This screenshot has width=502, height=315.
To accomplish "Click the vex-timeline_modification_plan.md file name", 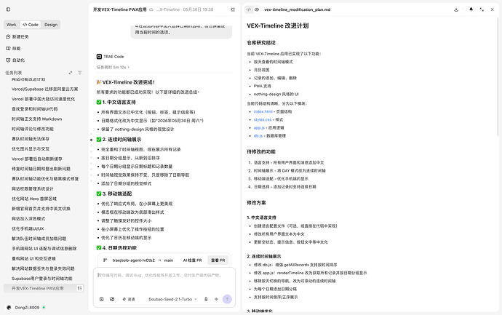I will tap(297, 9).
